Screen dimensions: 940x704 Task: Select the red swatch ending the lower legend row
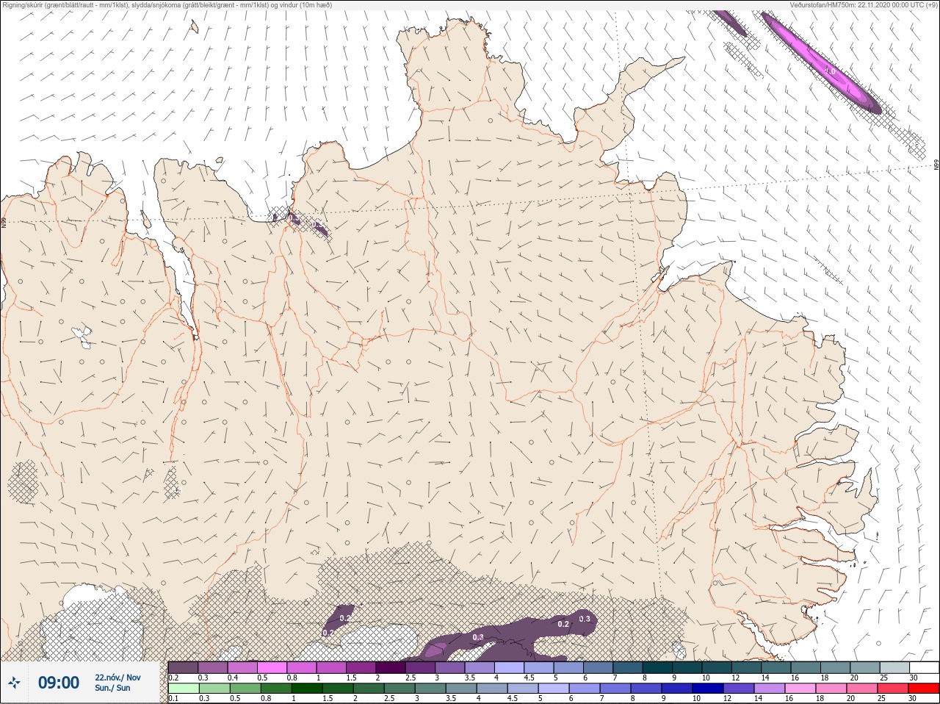pos(924,689)
